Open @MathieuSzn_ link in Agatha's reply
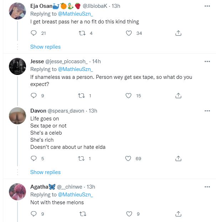216x222 pixels. coord(75,195)
